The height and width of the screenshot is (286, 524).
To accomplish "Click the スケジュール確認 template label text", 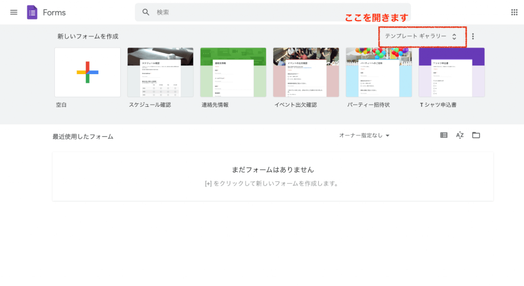I will point(150,105).
